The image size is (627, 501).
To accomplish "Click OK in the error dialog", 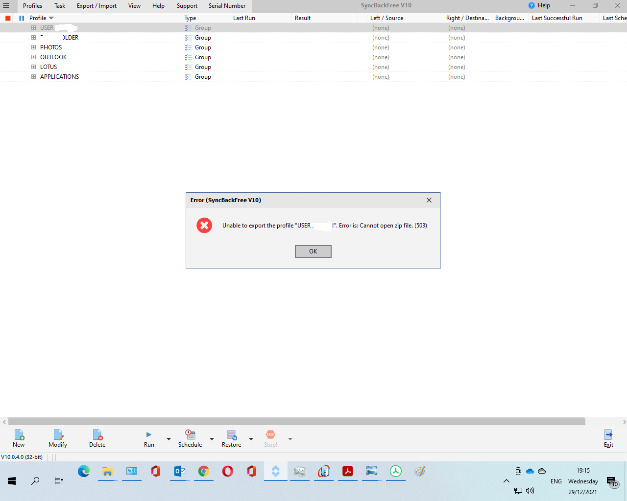I will [313, 251].
